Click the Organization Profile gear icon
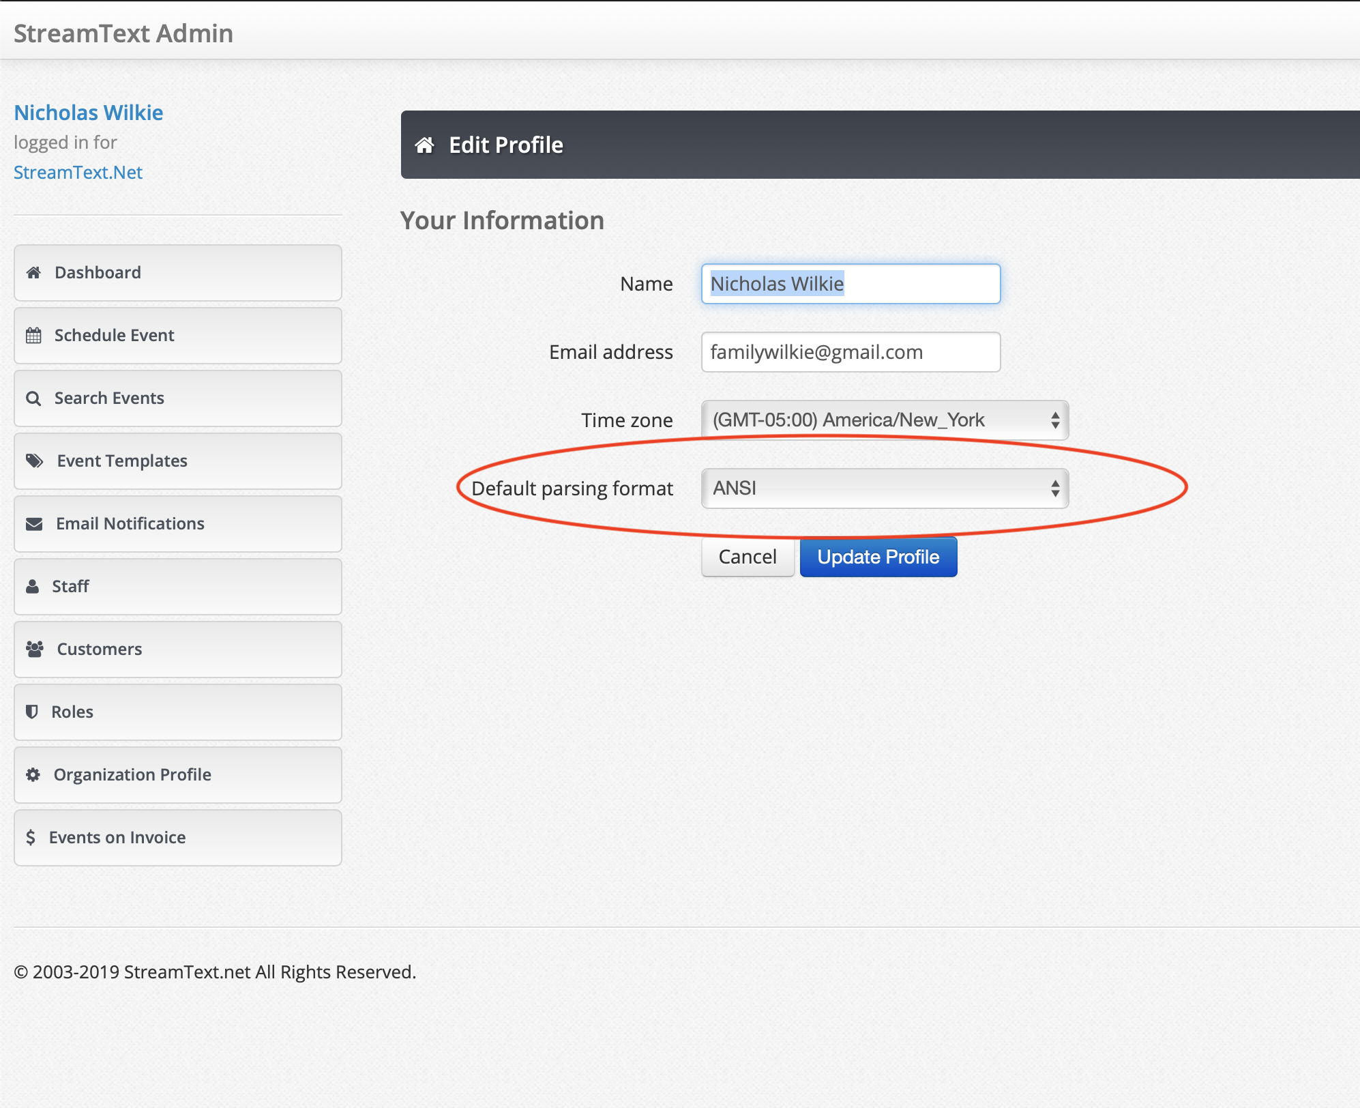 pyautogui.click(x=33, y=775)
